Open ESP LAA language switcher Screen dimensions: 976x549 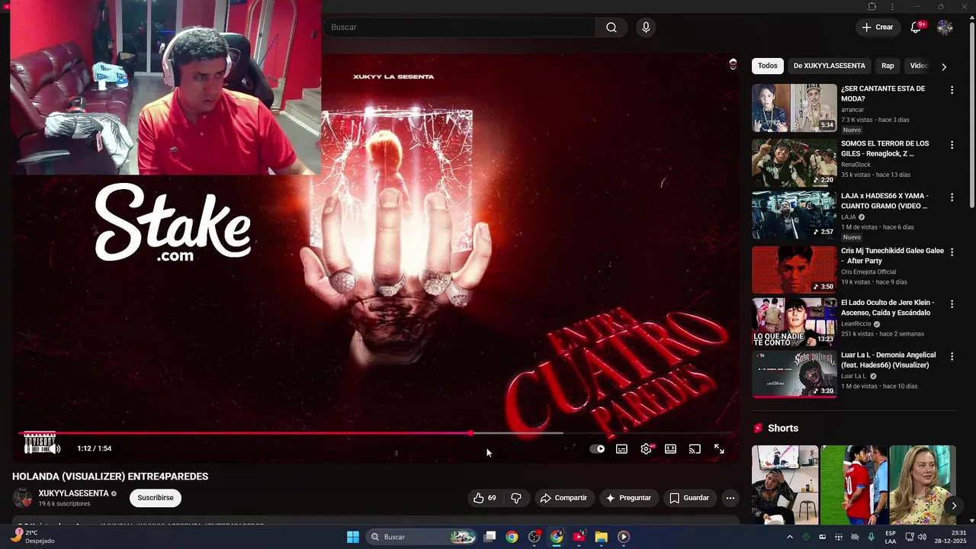[891, 537]
